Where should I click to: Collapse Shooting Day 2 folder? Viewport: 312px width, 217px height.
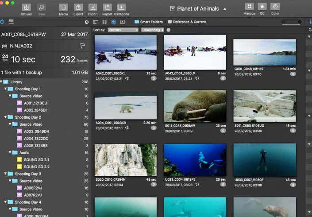pyautogui.click(x=5, y=117)
